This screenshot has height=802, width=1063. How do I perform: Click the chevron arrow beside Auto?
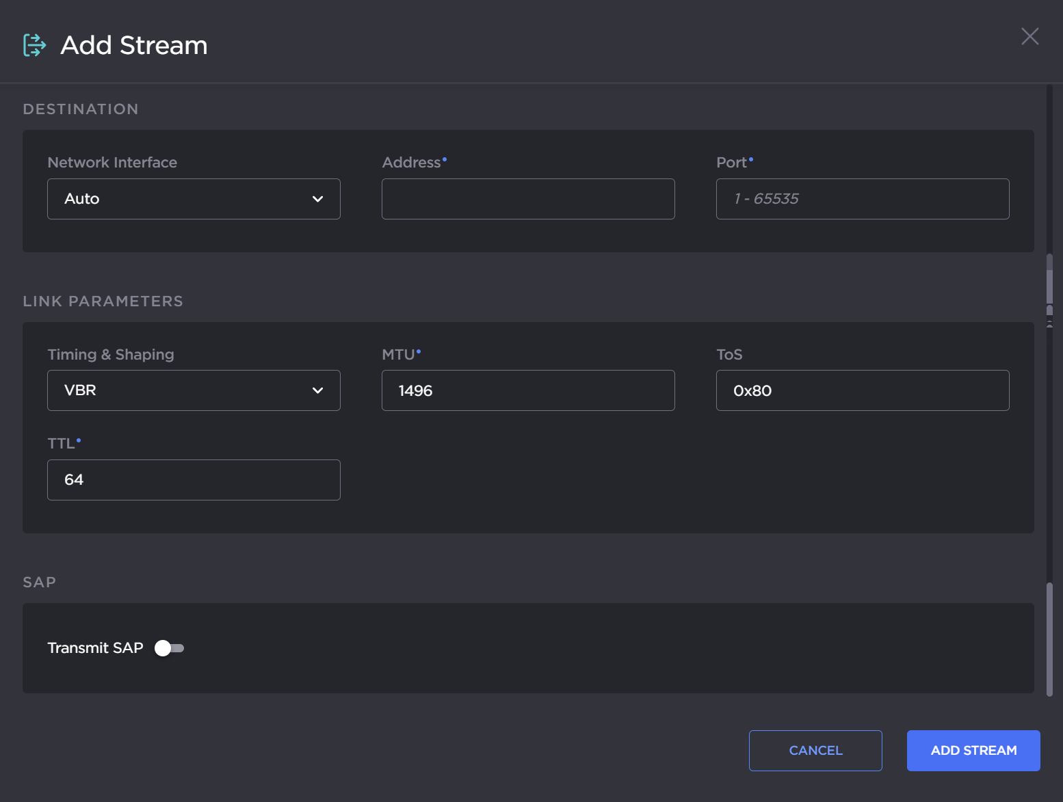point(317,199)
